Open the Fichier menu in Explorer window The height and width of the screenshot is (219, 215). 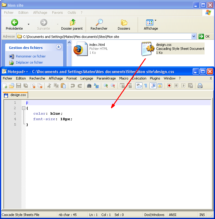click(x=9, y=13)
